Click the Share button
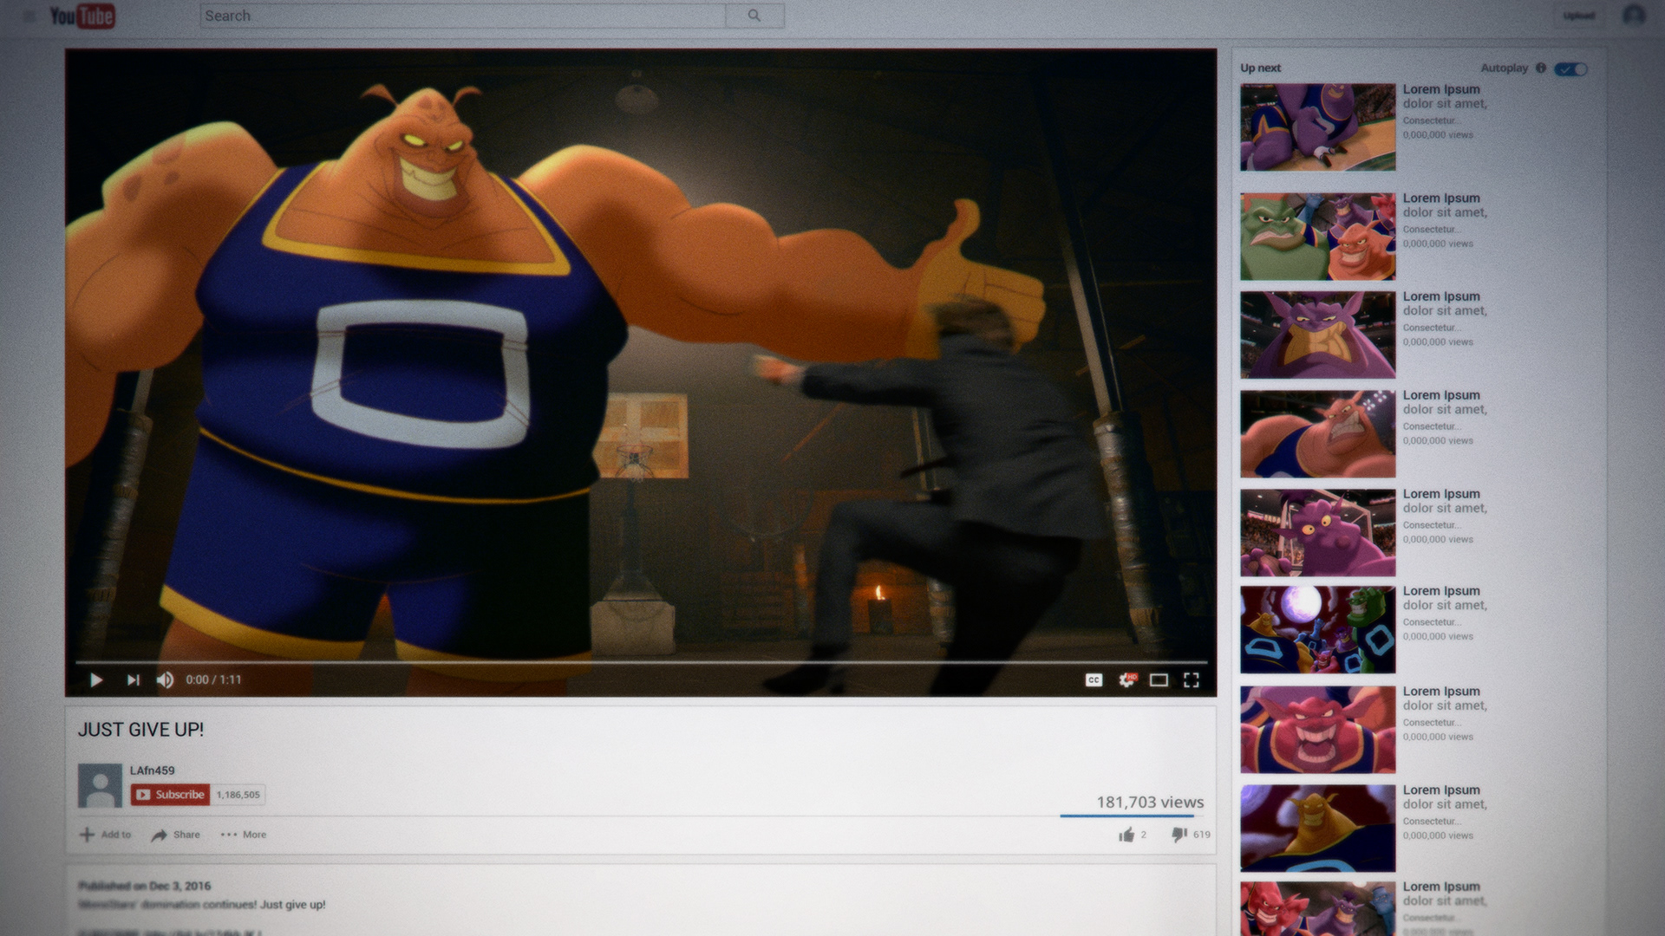1665x936 pixels. coord(176,835)
